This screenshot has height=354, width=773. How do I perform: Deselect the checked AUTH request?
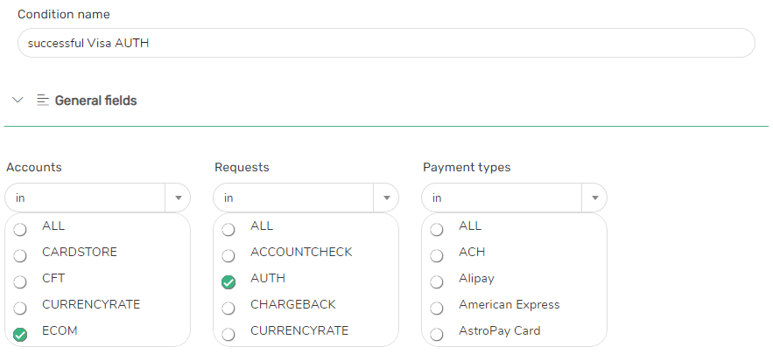pyautogui.click(x=228, y=282)
